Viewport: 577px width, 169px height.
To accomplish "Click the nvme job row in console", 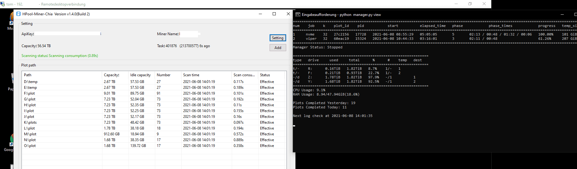I will 435,34.
